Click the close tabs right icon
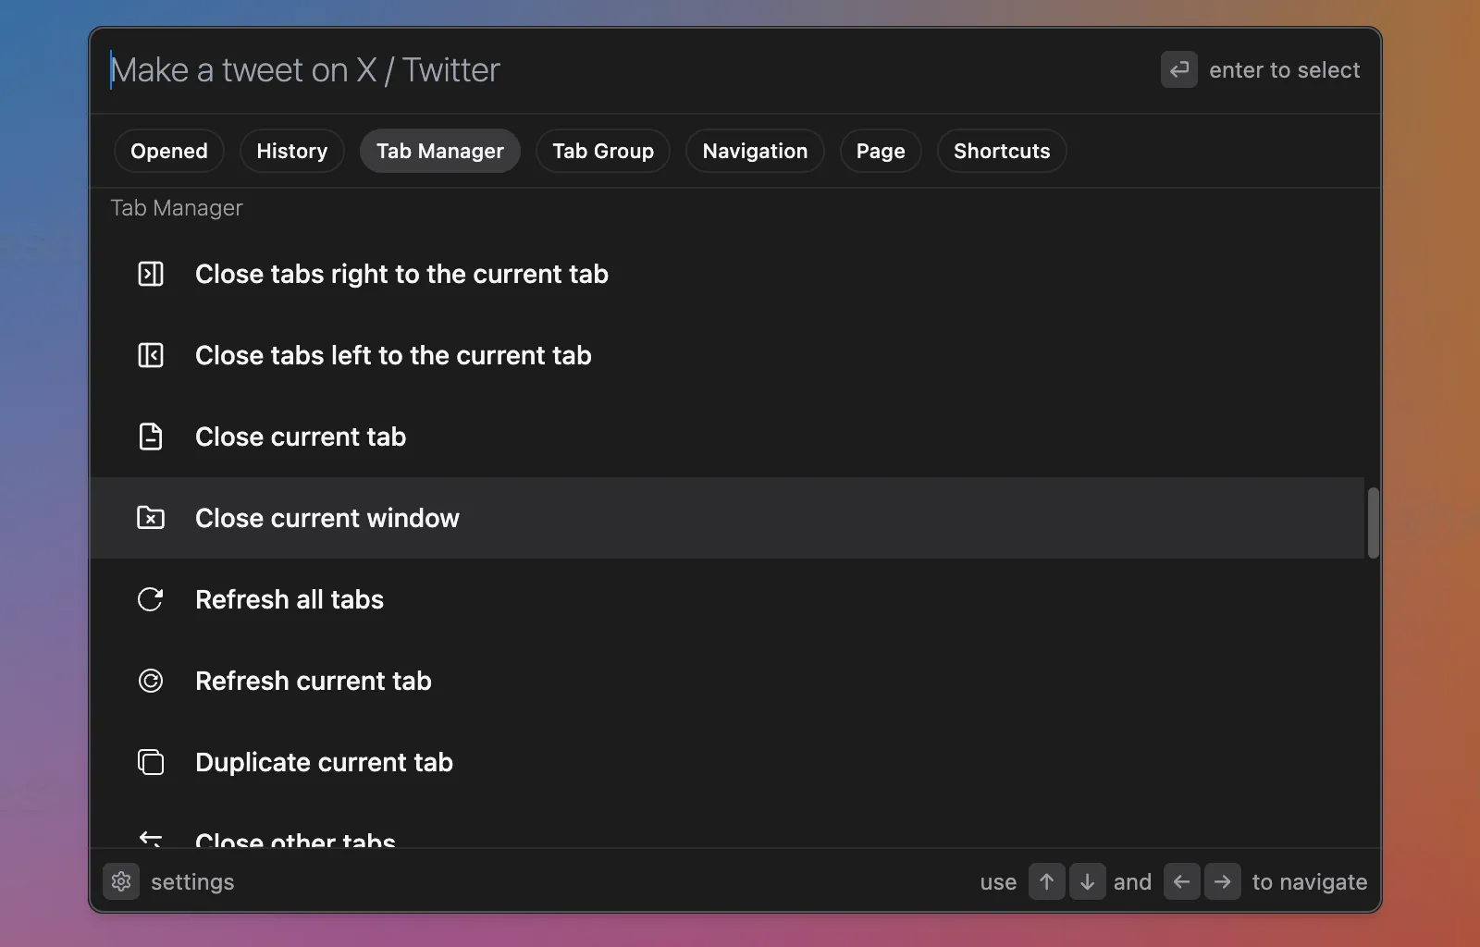The width and height of the screenshot is (1480, 947). 151,274
